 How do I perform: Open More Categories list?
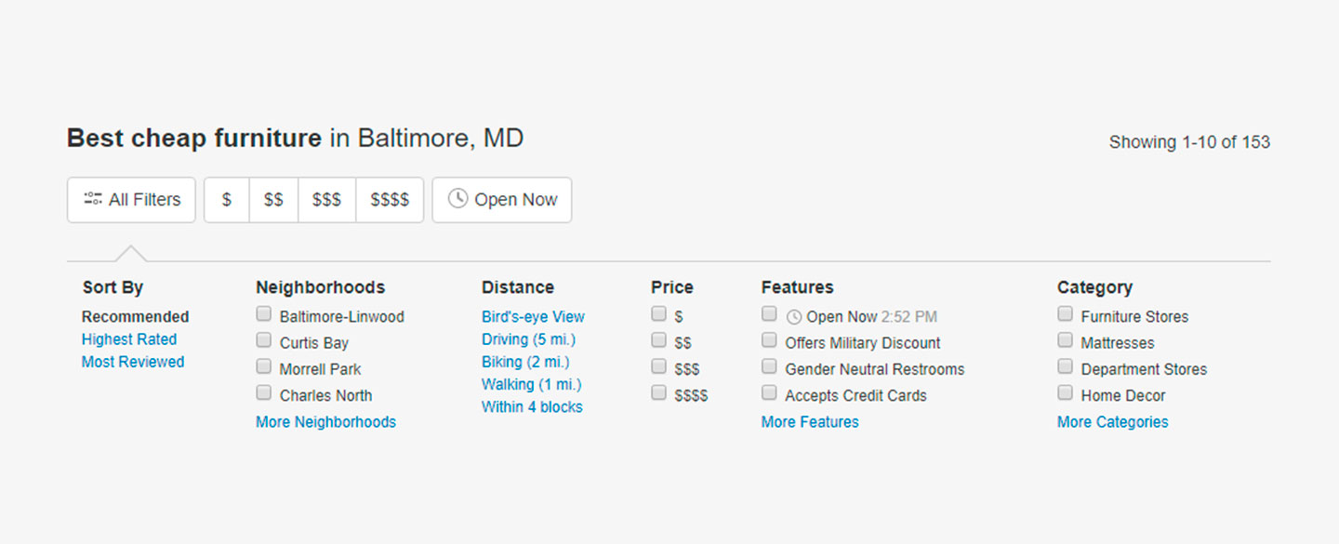point(1112,422)
